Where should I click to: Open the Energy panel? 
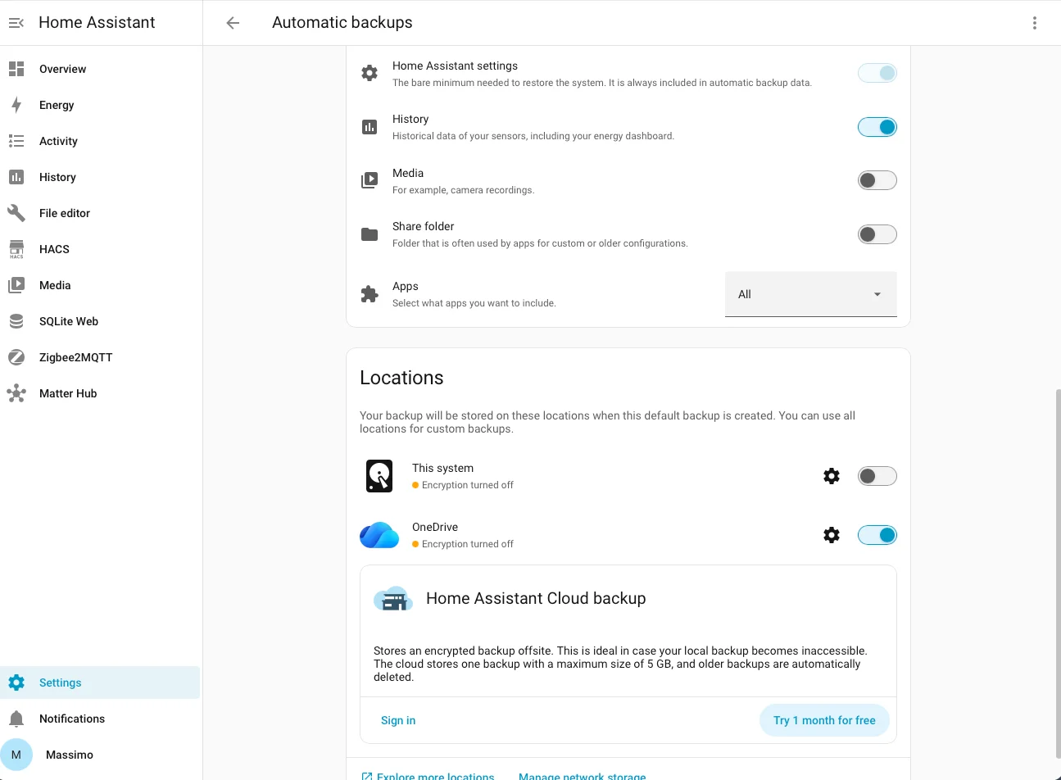(101, 105)
